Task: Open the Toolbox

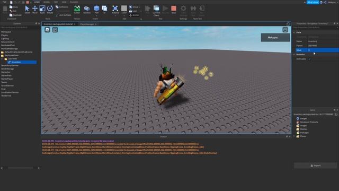Action: [87, 10]
